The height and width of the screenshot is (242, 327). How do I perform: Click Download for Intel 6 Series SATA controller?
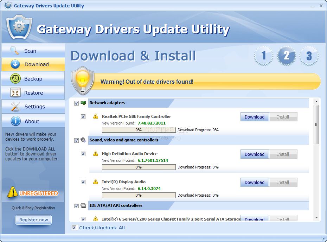click(x=255, y=218)
